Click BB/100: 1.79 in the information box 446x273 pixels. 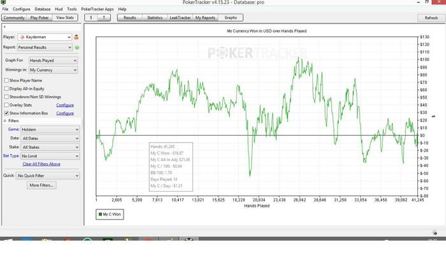(161, 172)
